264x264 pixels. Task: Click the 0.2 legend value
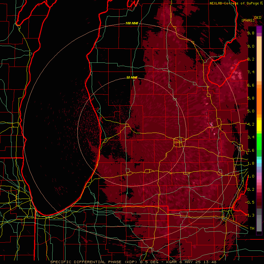[251, 189]
